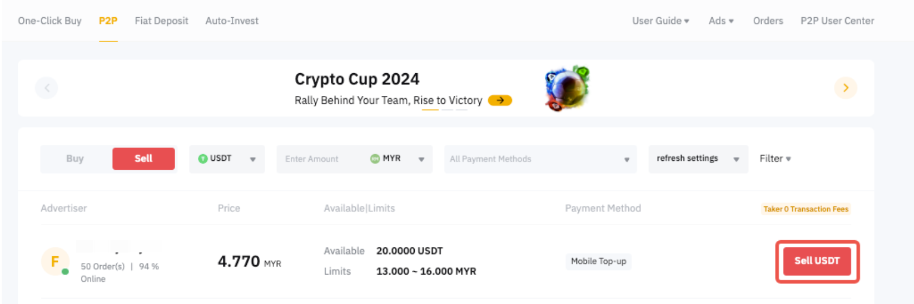Click the banner next arrow
914x304 pixels.
coord(845,88)
